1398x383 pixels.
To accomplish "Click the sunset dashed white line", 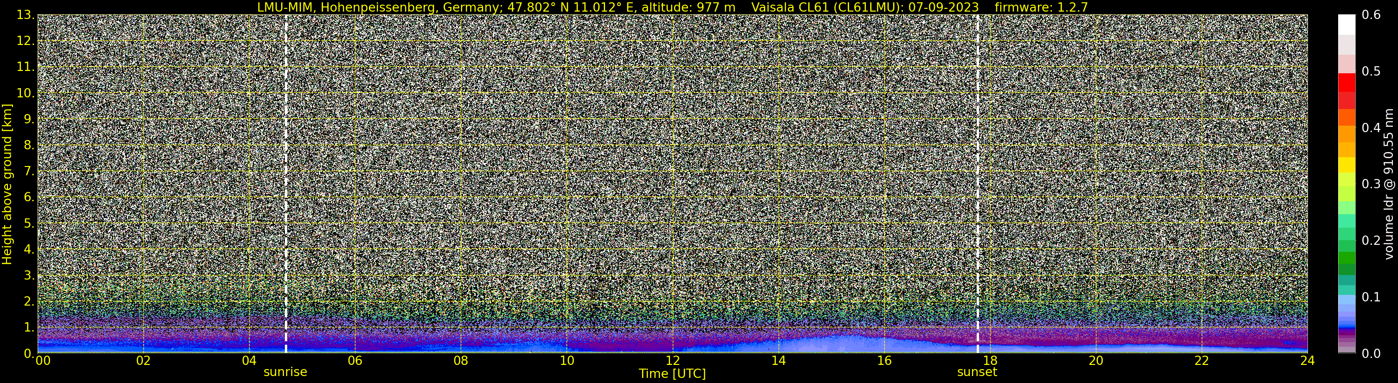I will (x=978, y=184).
